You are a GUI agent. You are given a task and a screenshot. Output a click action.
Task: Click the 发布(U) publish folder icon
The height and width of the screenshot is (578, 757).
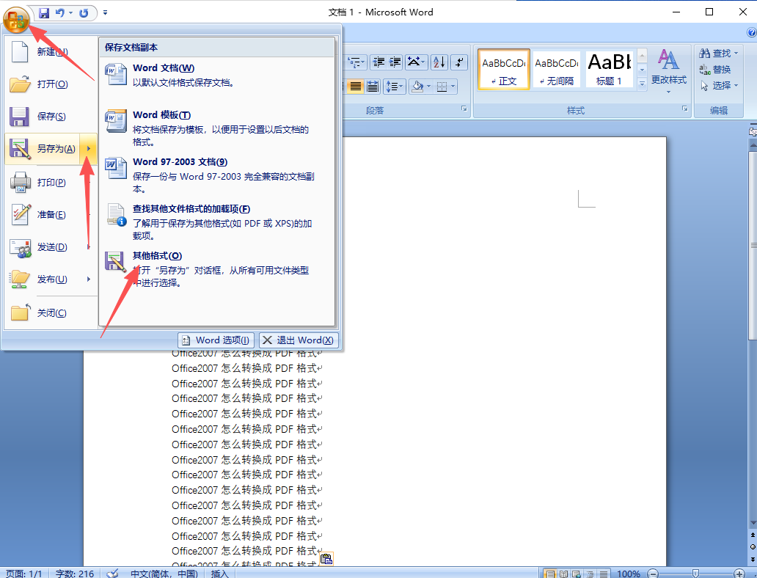pyautogui.click(x=20, y=279)
